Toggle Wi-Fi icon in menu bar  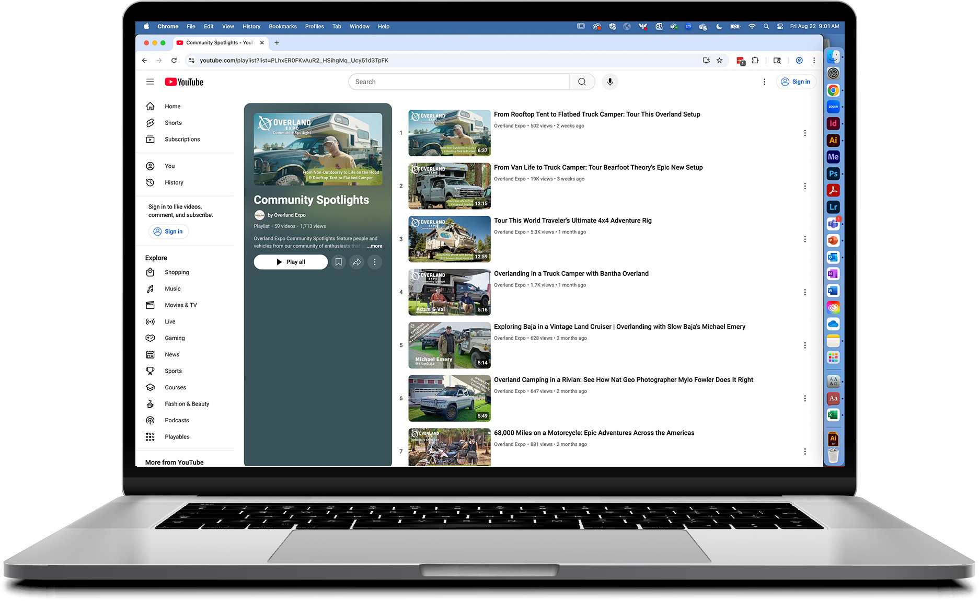click(752, 27)
